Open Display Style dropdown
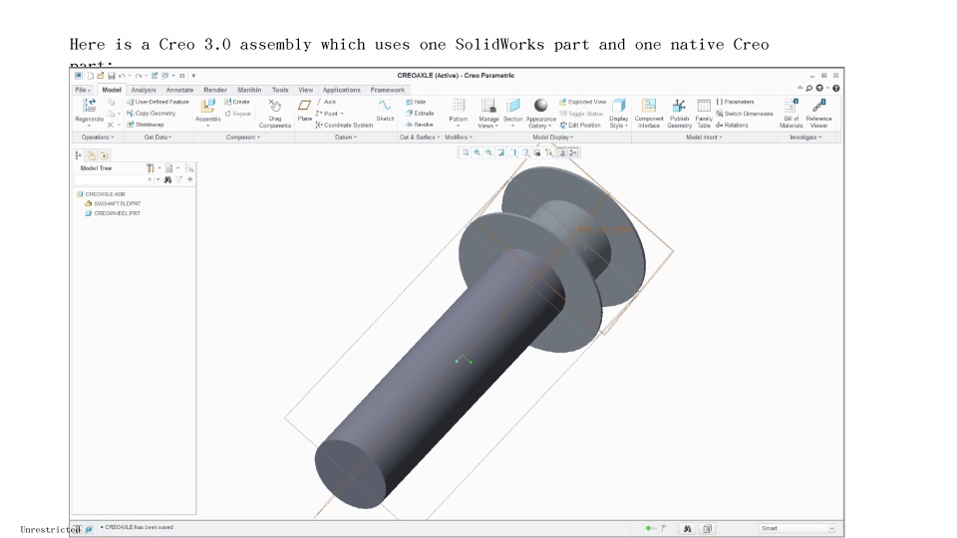The width and height of the screenshot is (957, 538). 618,114
